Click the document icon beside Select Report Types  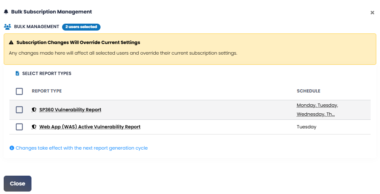(17, 73)
